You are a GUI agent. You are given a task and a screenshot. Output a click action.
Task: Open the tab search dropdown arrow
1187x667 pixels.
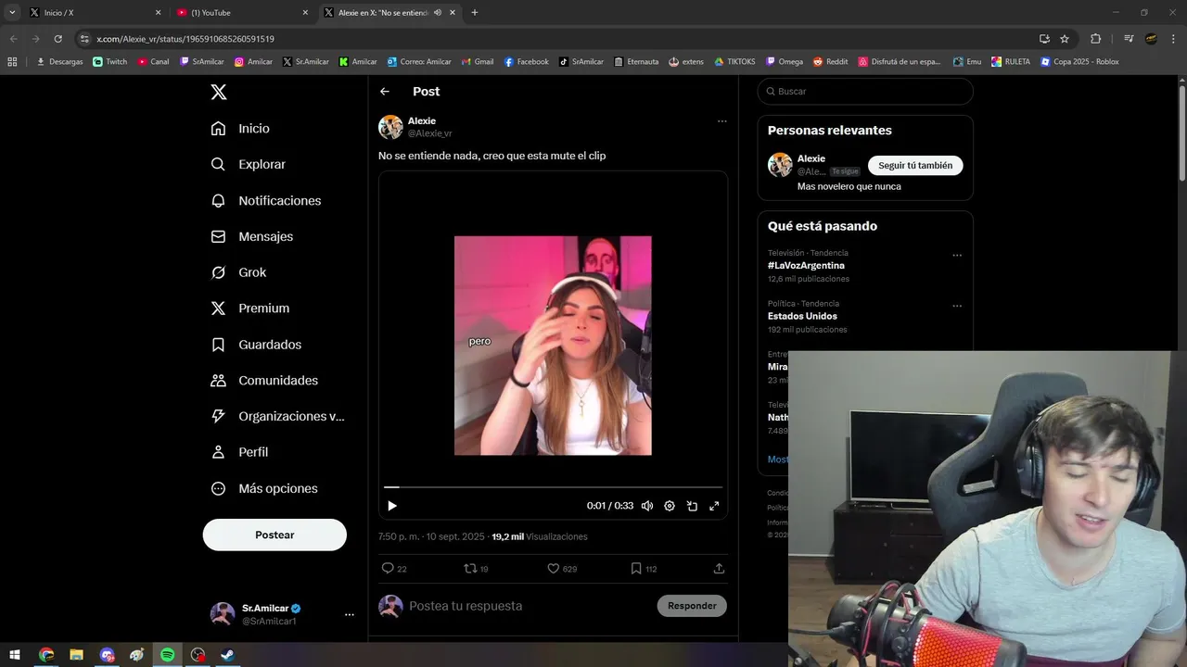coord(12,13)
